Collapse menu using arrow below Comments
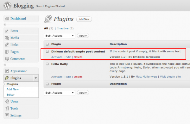 click(x=5, y=65)
